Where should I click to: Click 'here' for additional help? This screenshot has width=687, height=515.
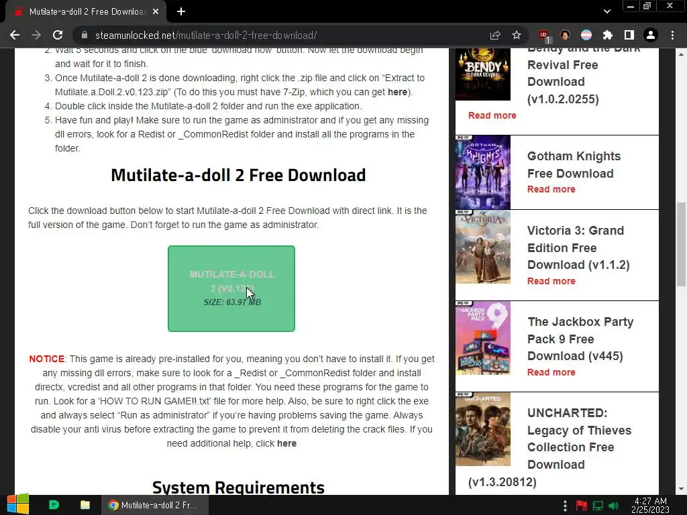tap(286, 443)
